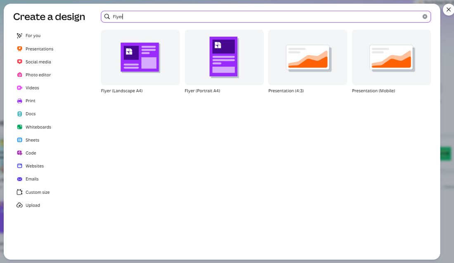Select the Emails category label
Viewport: 454px width, 263px height.
tap(32, 179)
